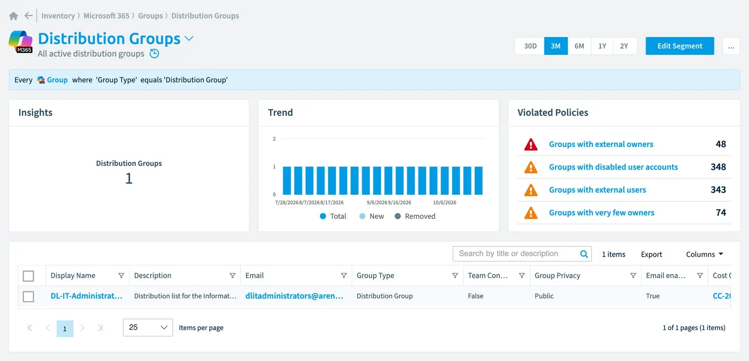The height and width of the screenshot is (361, 749).
Task: Open the Display Name column filter
Action: 121,276
